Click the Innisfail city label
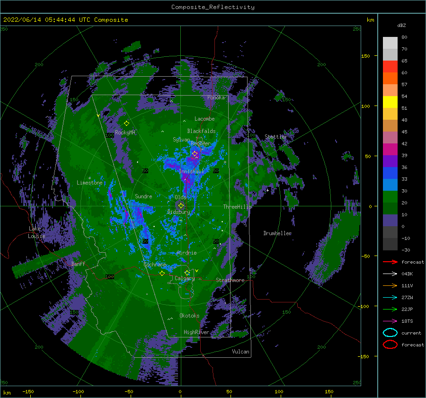Viewport: 426px width, 398px height. pos(191,171)
